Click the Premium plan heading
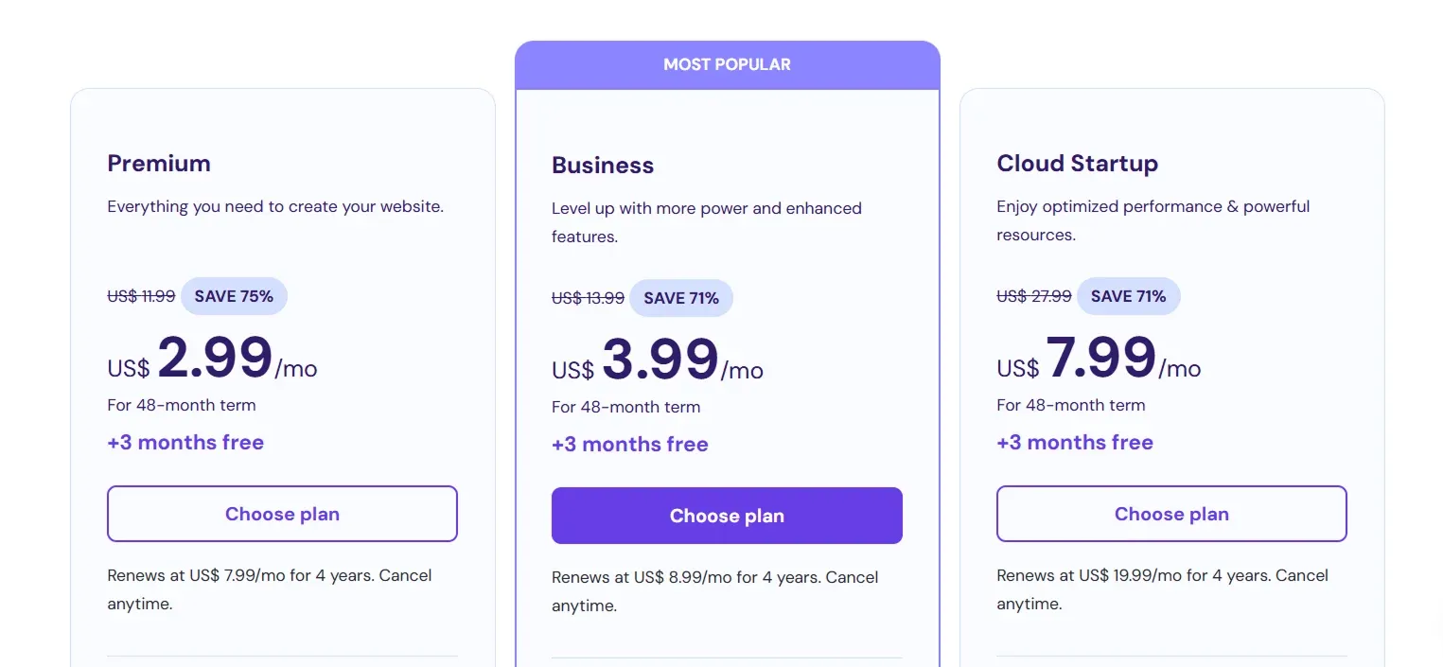The width and height of the screenshot is (1443, 667). [159, 163]
